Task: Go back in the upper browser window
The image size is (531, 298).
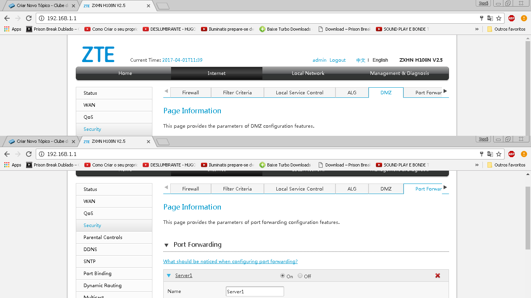Action: tap(7, 18)
